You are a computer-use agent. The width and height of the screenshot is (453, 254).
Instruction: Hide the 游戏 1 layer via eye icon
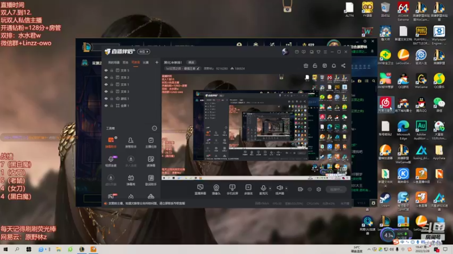[x=106, y=98]
